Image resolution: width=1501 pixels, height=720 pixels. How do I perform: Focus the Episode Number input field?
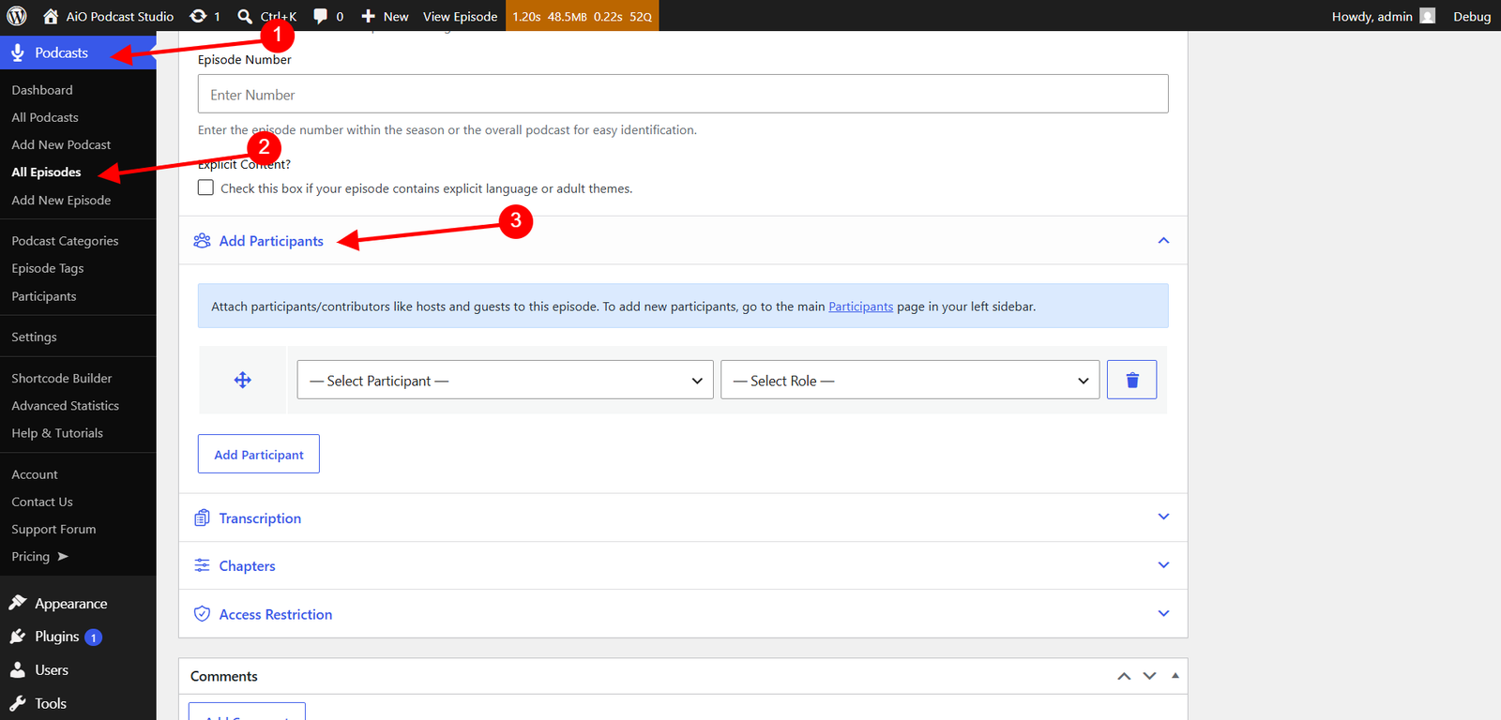tap(683, 94)
